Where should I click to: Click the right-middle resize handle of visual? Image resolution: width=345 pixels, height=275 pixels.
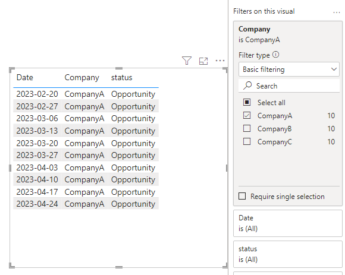[227, 168]
